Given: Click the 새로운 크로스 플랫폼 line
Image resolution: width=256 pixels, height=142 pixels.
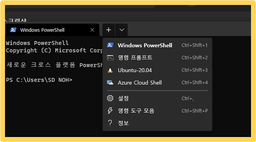Looking at the screenshot, I should tap(55, 65).
